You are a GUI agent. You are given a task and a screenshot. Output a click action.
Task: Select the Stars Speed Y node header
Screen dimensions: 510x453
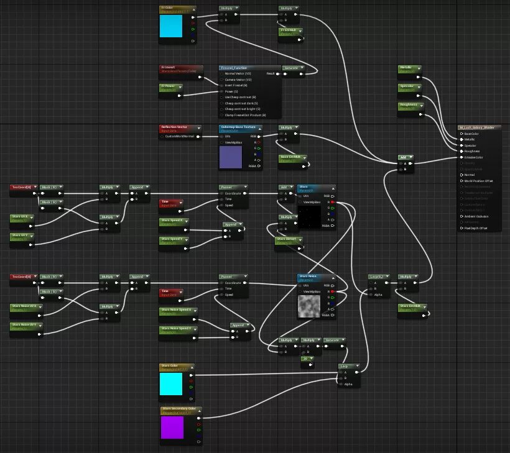pyautogui.click(x=174, y=240)
